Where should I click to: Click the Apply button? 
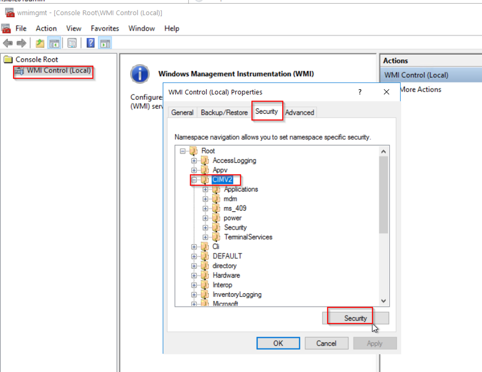pos(375,343)
